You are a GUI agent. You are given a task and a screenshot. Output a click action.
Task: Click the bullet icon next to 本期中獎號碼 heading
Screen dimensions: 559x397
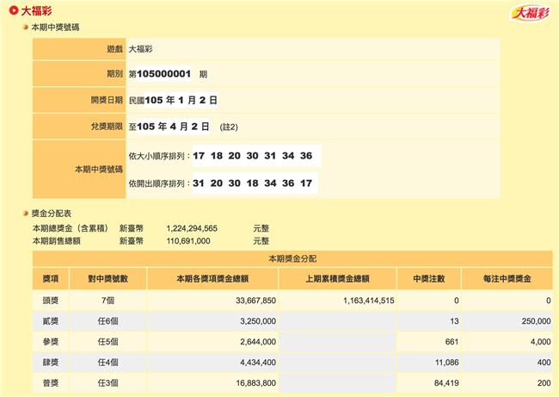(25, 28)
